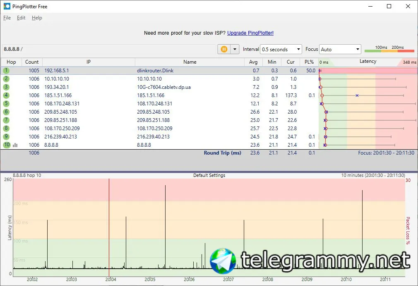
Task: Open the Help menu
Action: tap(37, 18)
